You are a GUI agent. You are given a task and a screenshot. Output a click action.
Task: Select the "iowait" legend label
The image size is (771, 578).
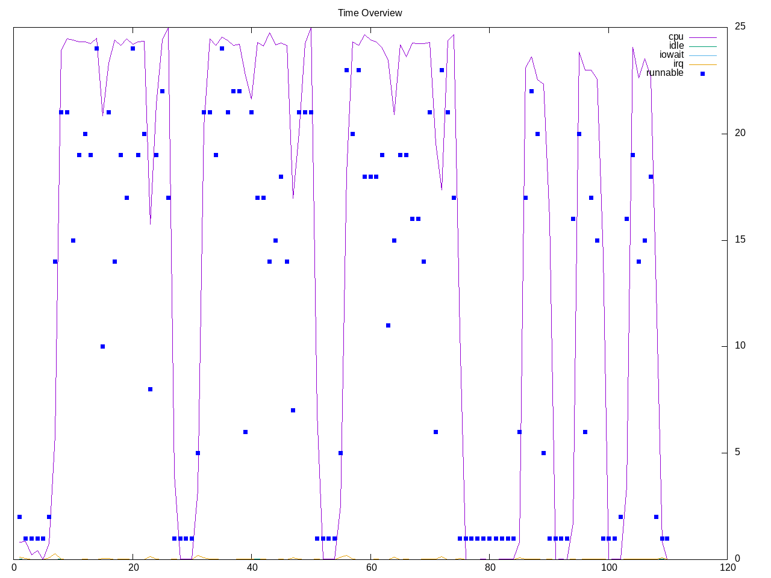point(672,55)
